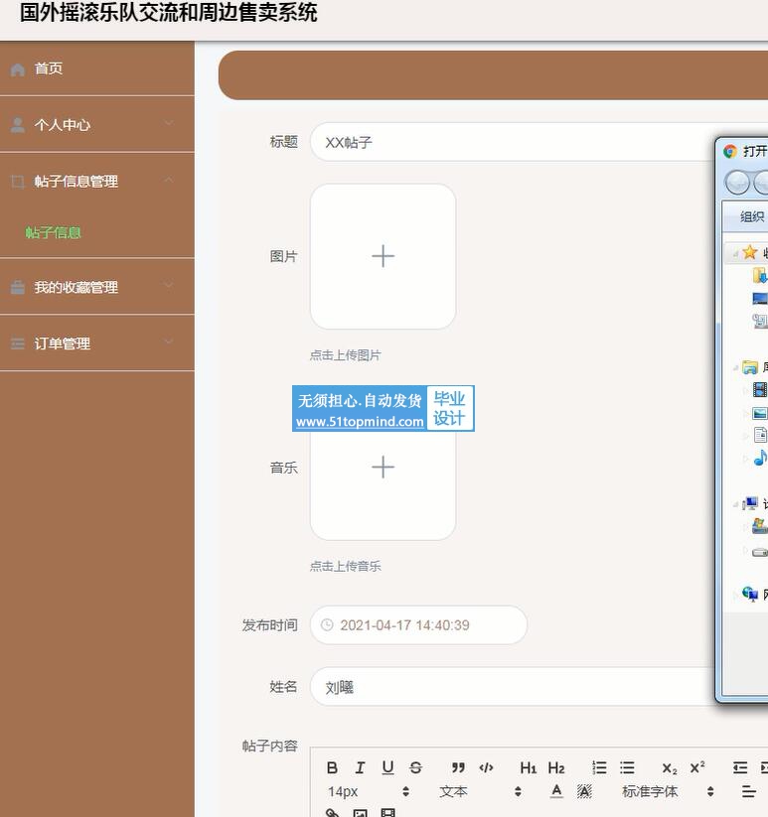The height and width of the screenshot is (817, 768).
Task: Create a bulleted list
Action: tap(627, 767)
